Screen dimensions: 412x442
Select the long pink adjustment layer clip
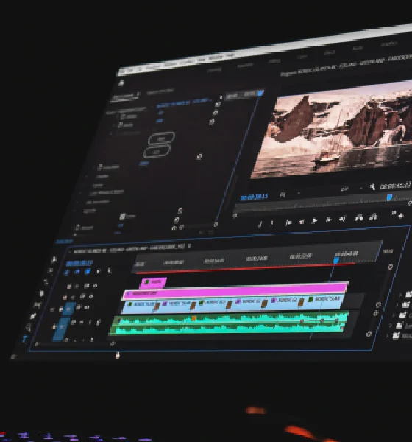pyautogui.click(x=235, y=291)
